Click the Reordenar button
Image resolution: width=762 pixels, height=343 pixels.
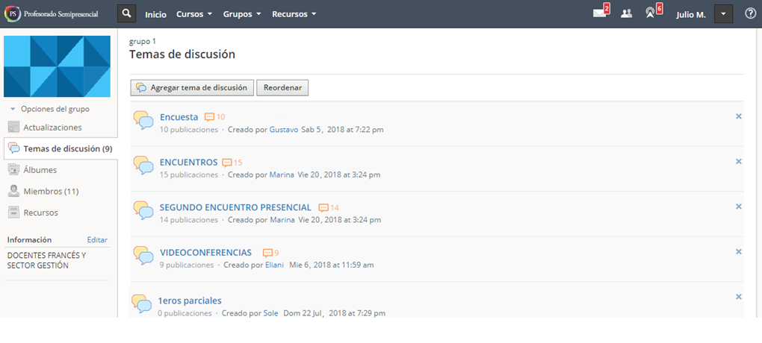282,88
